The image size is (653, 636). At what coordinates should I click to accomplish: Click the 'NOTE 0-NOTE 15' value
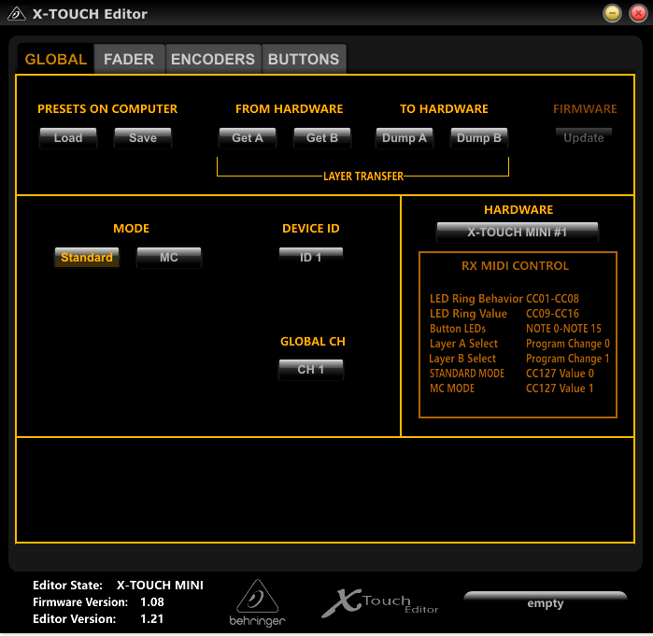[x=563, y=329]
